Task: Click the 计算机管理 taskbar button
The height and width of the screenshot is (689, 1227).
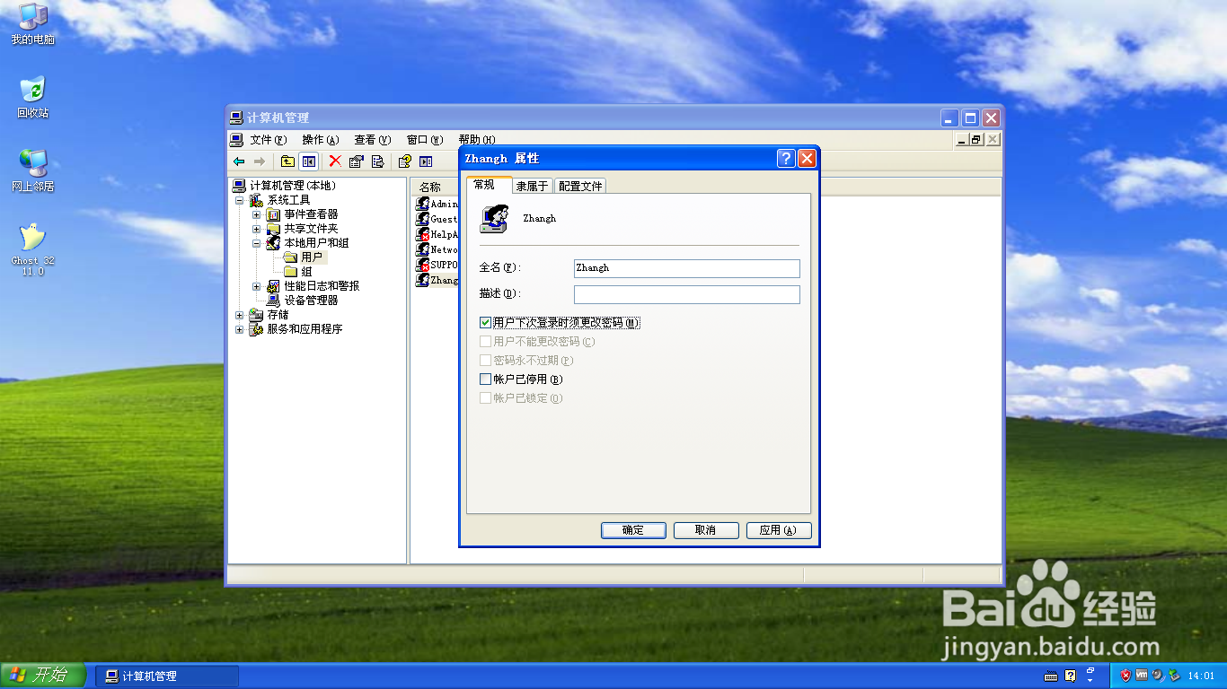Action: [x=167, y=676]
